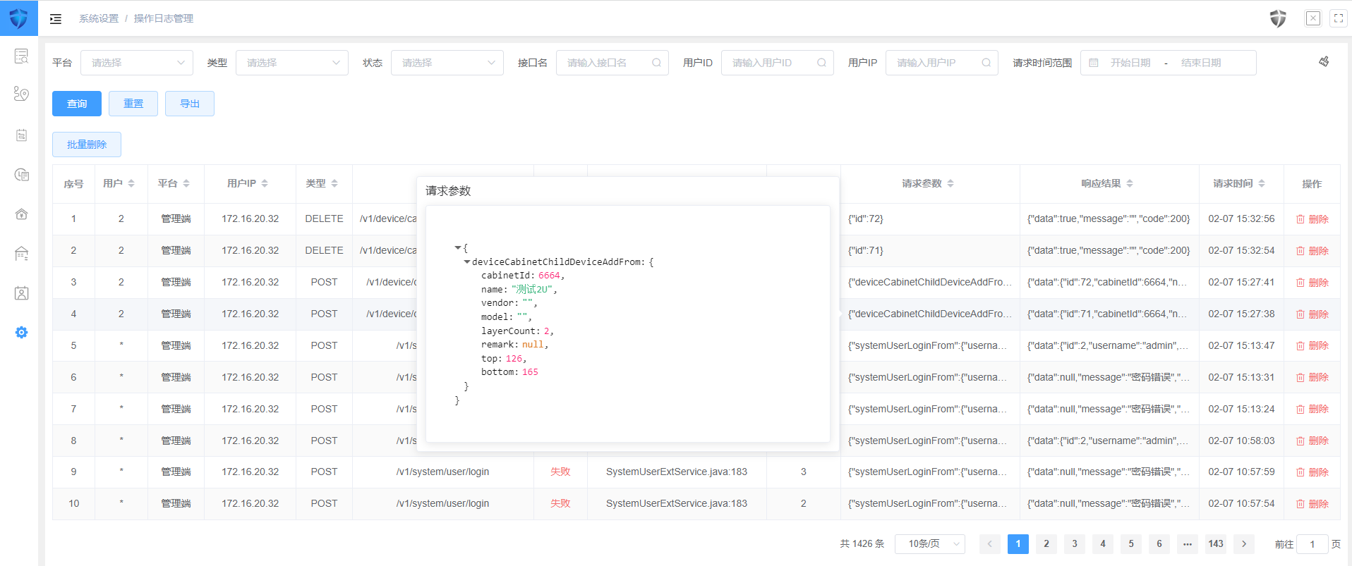Image resolution: width=1352 pixels, height=566 pixels.
Task: Sort by 用户 column
Action: pyautogui.click(x=131, y=183)
